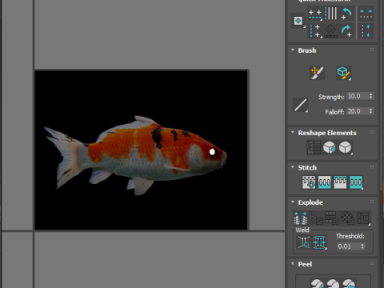Click the Set Pivot quick transform button
Image resolution: width=384 pixels, height=288 pixels.
click(298, 21)
